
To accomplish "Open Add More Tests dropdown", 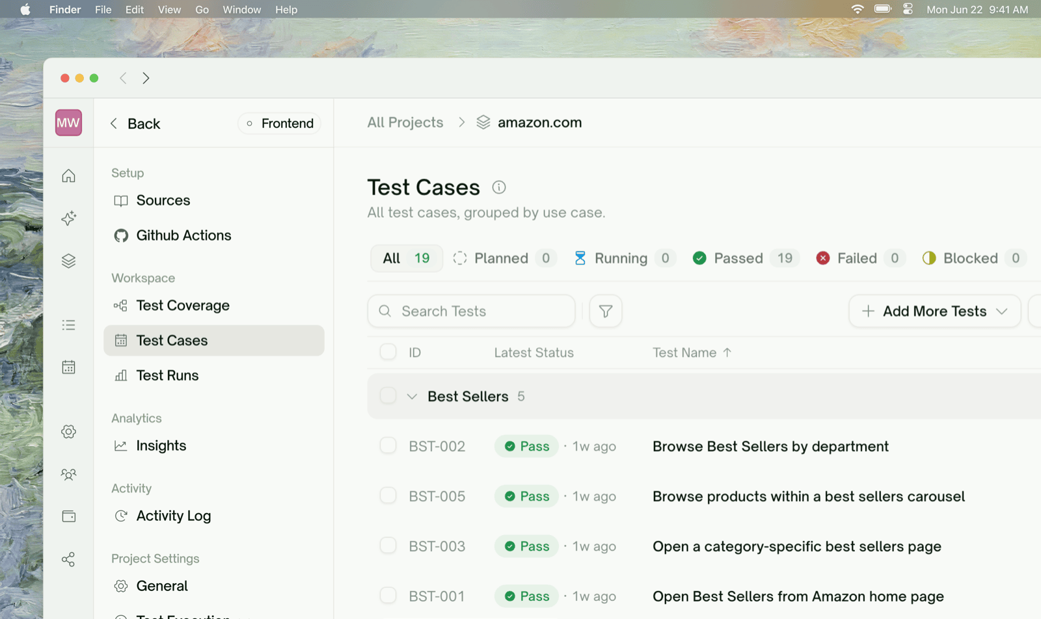I will coord(934,311).
